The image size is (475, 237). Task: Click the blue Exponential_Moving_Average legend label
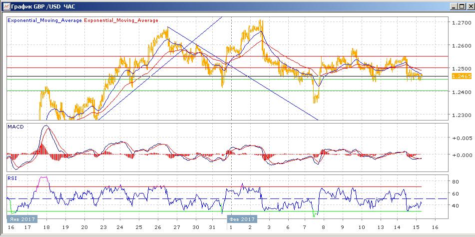44,20
